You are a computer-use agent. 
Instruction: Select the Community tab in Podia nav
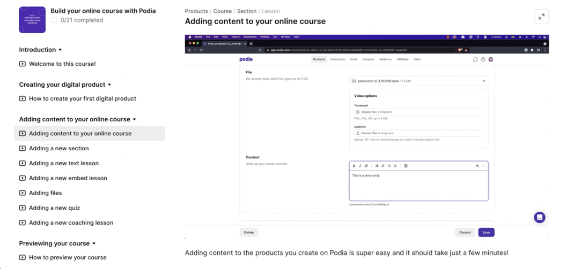[337, 59]
